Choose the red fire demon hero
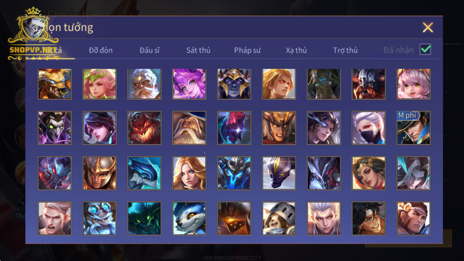464x261 pixels. pos(144,128)
